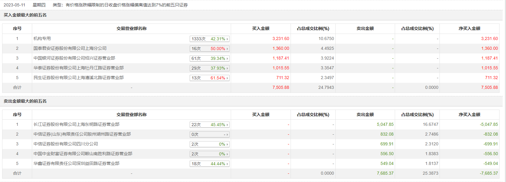Open 长江证券上海东明路证券营业部 link
This screenshot has height=182, width=506.
point(76,124)
